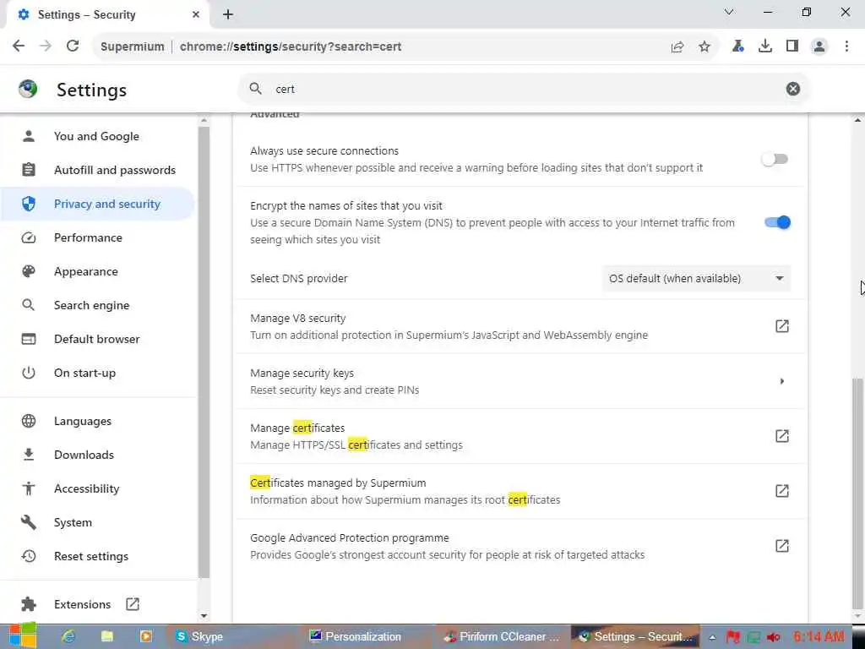Click the sidebar scrollbar up arrow
This screenshot has height=649, width=865.
(204, 120)
